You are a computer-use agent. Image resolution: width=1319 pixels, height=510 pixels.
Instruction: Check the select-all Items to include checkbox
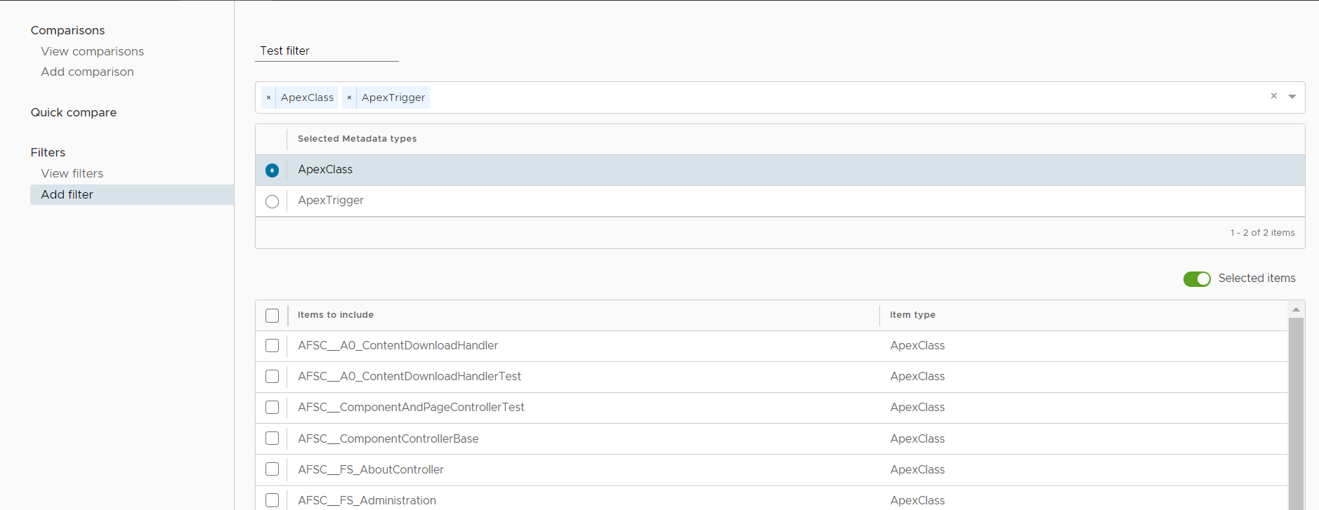(273, 316)
